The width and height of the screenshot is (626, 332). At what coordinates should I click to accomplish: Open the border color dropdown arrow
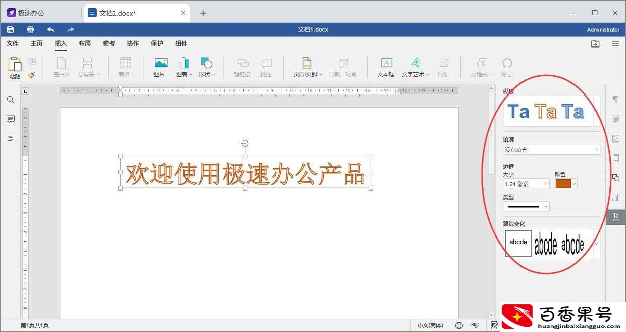pyautogui.click(x=574, y=184)
